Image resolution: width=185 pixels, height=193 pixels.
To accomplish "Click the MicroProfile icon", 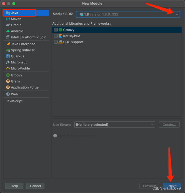I will point(8,68).
